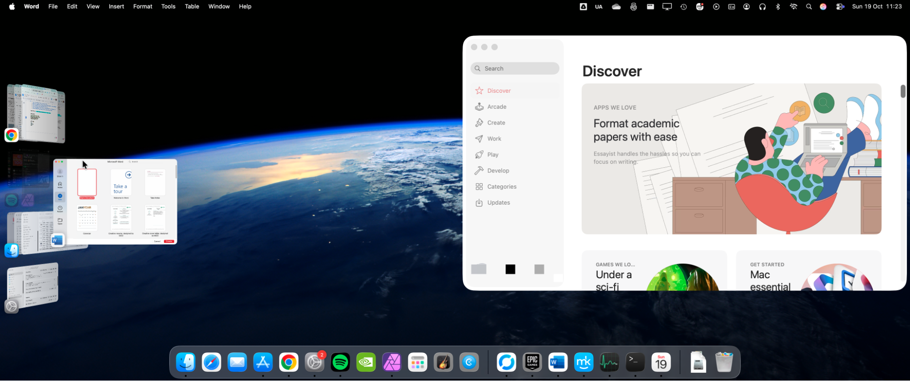Click Open folder icon in Word sidebar
910x381 pixels.
click(60, 221)
